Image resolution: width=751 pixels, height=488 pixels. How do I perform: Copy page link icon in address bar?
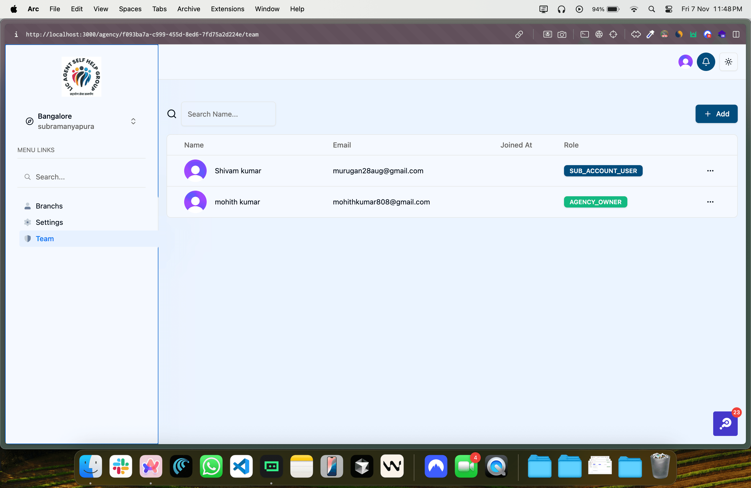519,34
